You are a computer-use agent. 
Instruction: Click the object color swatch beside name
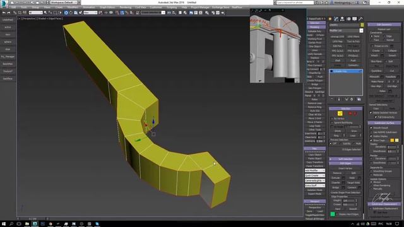(362, 25)
